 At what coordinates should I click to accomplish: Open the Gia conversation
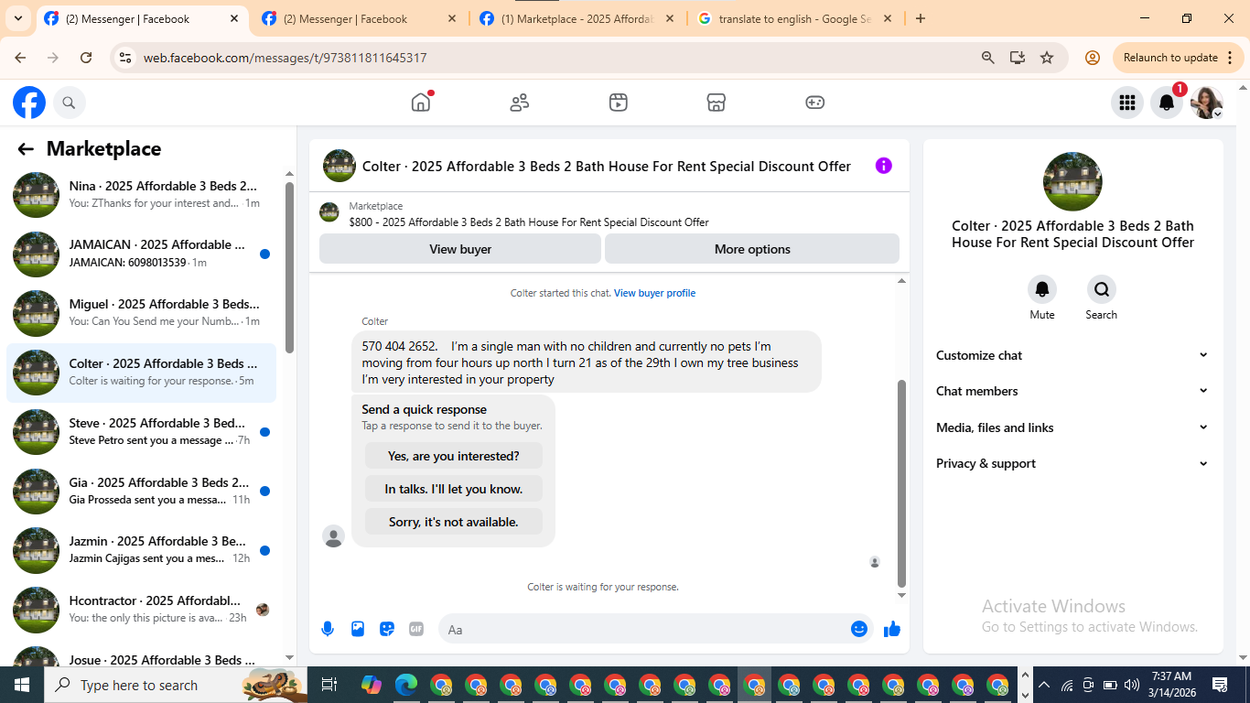click(141, 492)
